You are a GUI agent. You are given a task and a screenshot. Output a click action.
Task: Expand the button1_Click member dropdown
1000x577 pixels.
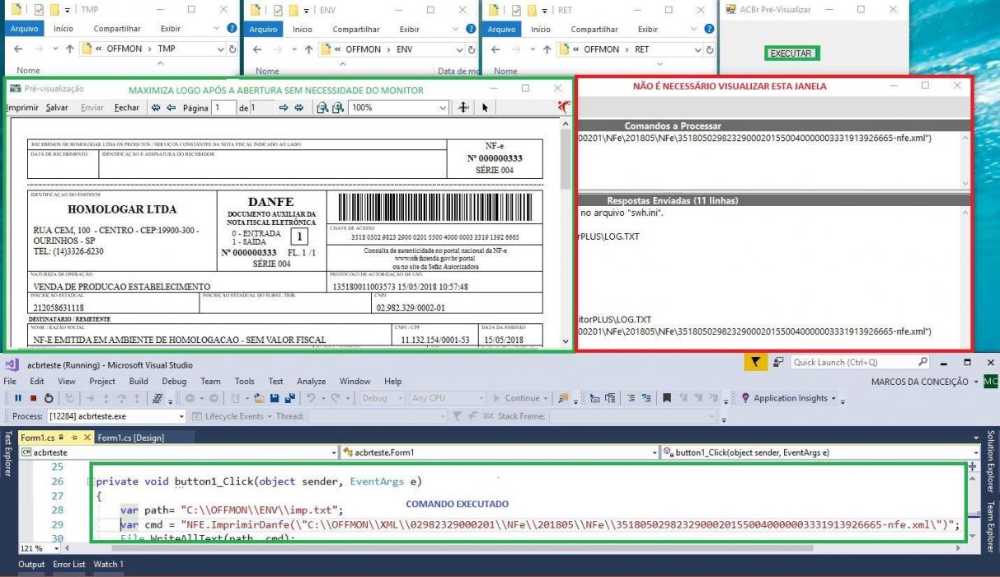(x=823, y=453)
